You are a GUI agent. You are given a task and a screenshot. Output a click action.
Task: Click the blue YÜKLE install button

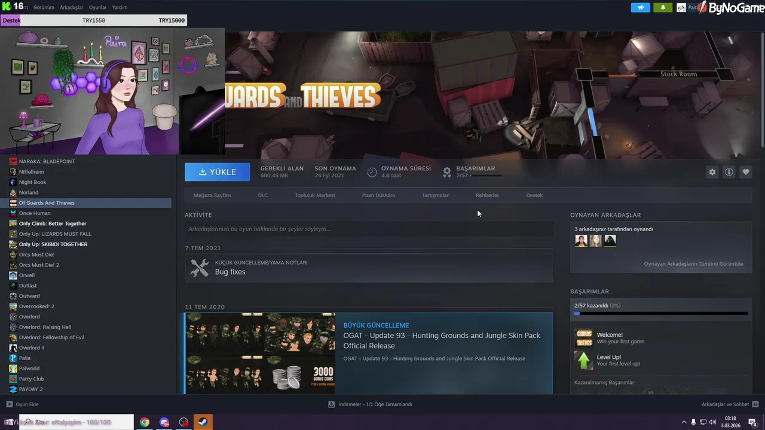pos(218,172)
